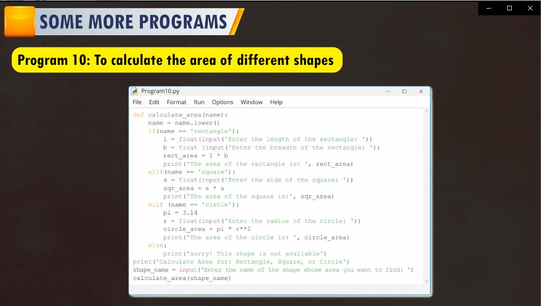The image size is (541, 306).
Task: Minimize the Program10.py editor window
Action: tap(388, 91)
